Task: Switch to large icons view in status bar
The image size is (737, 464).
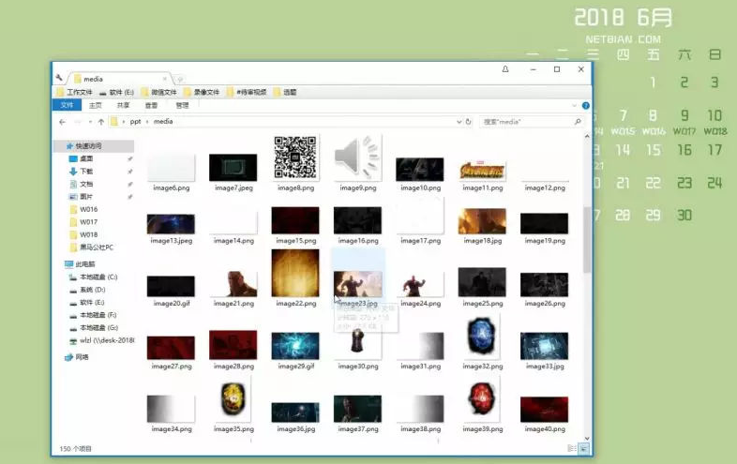Action: tap(585, 449)
